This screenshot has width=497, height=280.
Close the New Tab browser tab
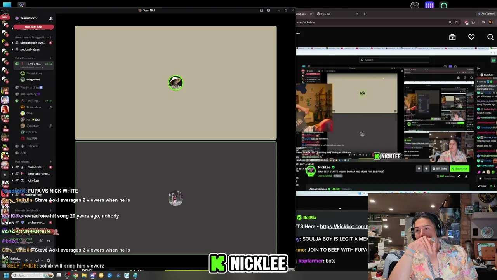(357, 14)
